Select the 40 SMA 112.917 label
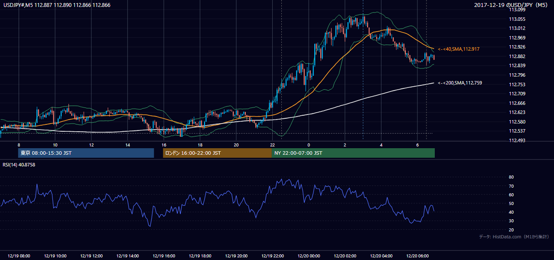 [458, 49]
